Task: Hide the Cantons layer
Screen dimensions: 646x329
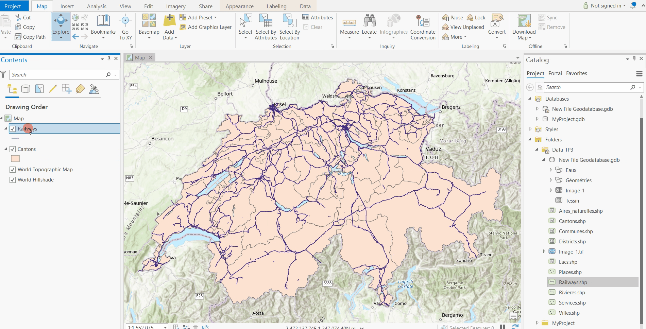Action: click(x=13, y=149)
